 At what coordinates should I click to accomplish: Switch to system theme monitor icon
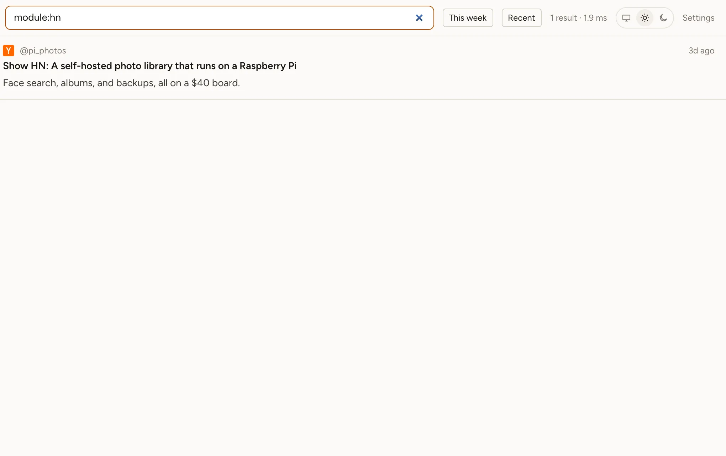pyautogui.click(x=626, y=18)
